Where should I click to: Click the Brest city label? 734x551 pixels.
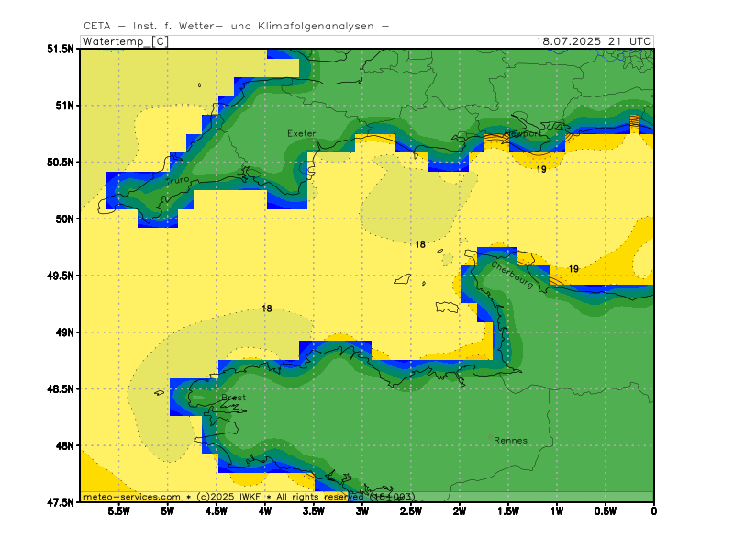point(233,398)
